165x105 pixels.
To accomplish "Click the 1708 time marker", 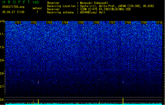I will click(x=128, y=23).
